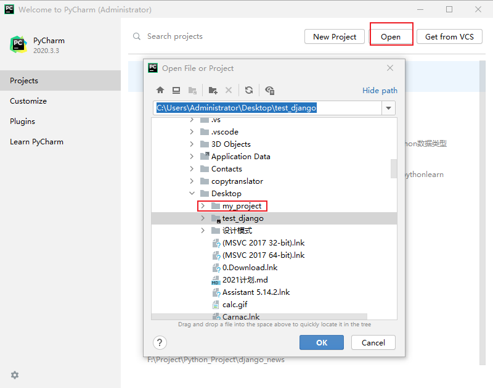Screen dimensions: 493x388
Task: Expand the .vscode folder
Action: point(192,132)
